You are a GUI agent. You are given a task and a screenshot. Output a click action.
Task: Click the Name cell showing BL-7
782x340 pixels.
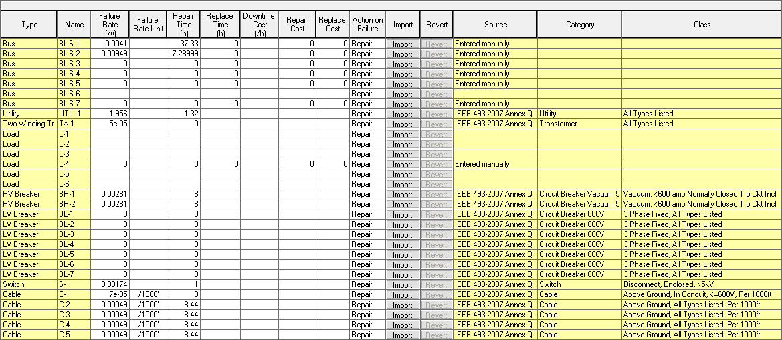coord(74,274)
